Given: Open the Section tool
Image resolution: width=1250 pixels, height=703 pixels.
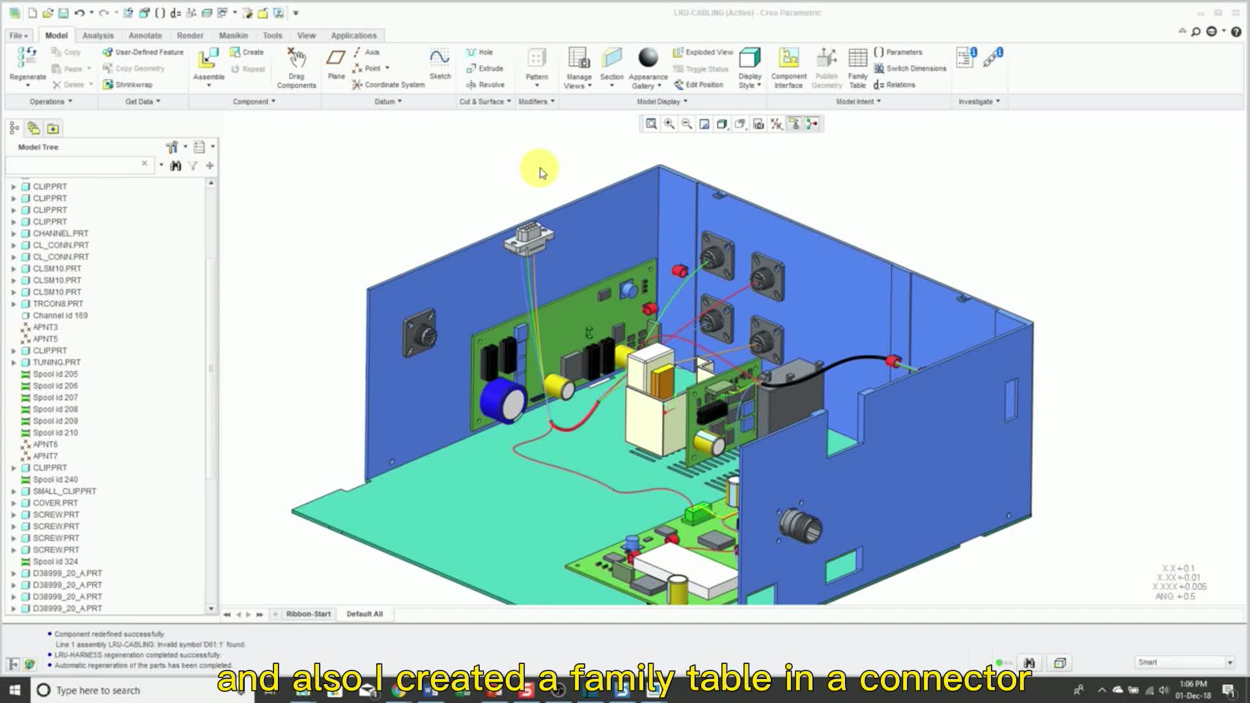Looking at the screenshot, I should [x=611, y=59].
